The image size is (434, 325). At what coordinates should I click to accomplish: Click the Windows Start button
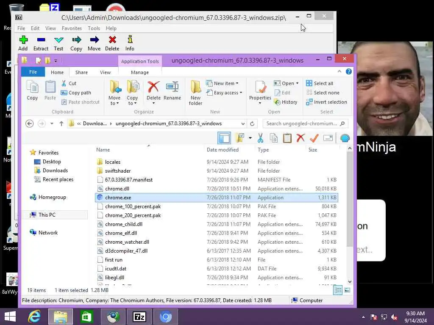tap(10, 317)
